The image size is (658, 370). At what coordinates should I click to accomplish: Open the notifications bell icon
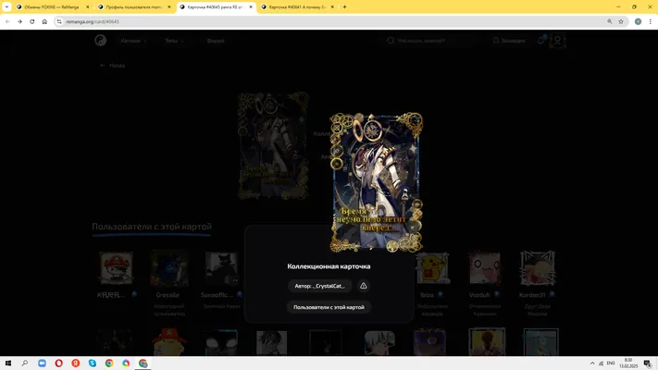click(x=540, y=41)
